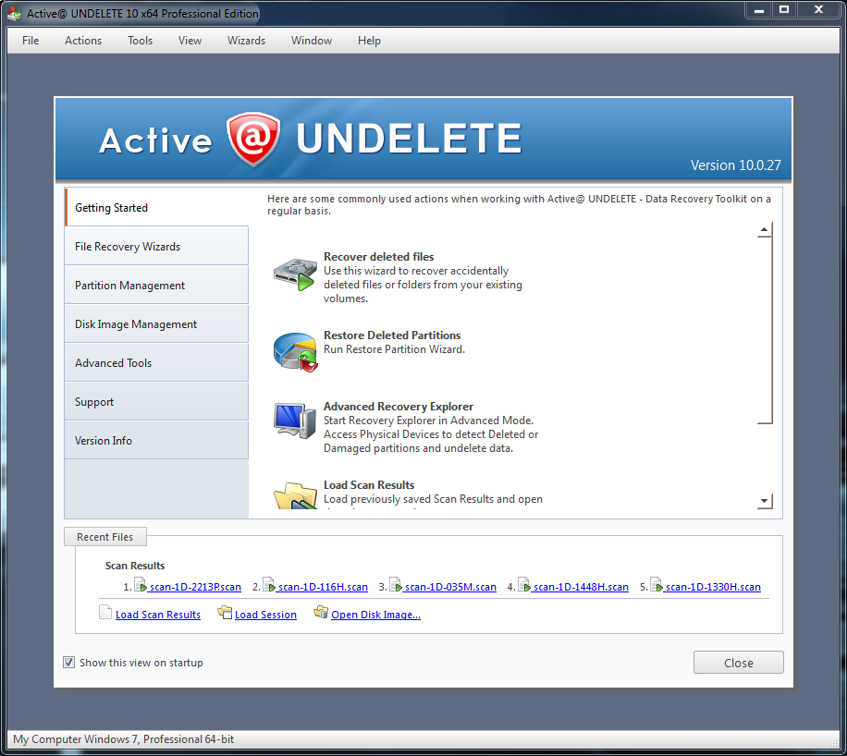Switch to the Version Info tab
This screenshot has height=756, width=847.
tap(156, 441)
